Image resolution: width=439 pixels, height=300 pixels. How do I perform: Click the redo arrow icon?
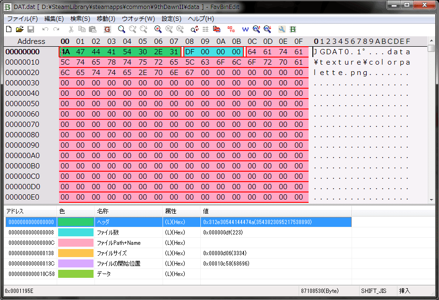pos(56,29)
